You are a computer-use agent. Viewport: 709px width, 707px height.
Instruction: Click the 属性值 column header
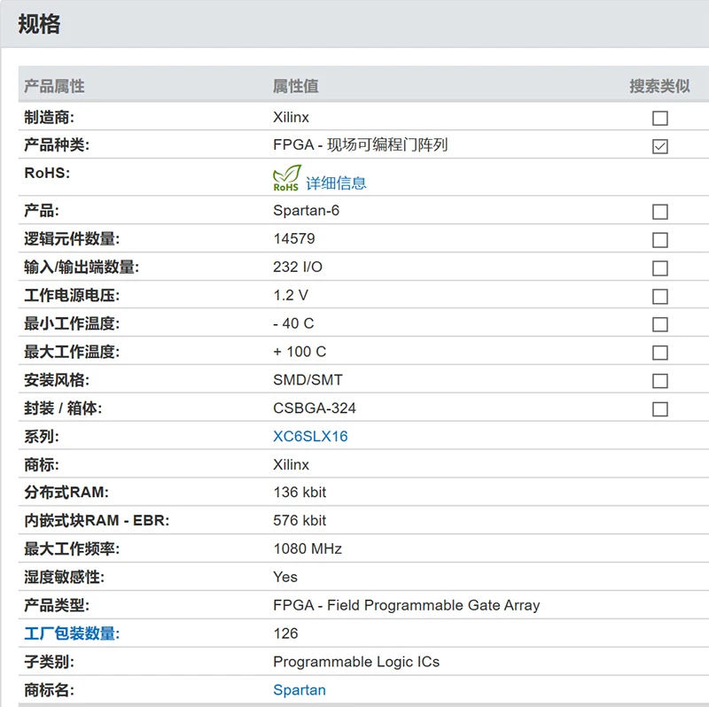click(295, 86)
